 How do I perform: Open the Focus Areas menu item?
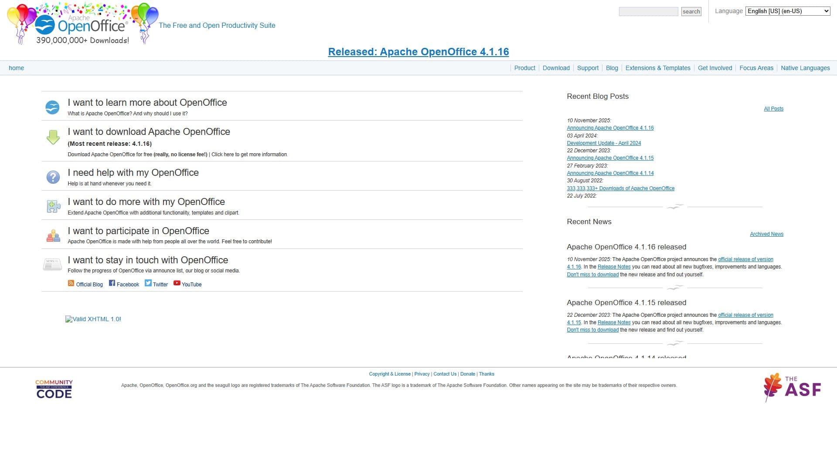pyautogui.click(x=756, y=68)
